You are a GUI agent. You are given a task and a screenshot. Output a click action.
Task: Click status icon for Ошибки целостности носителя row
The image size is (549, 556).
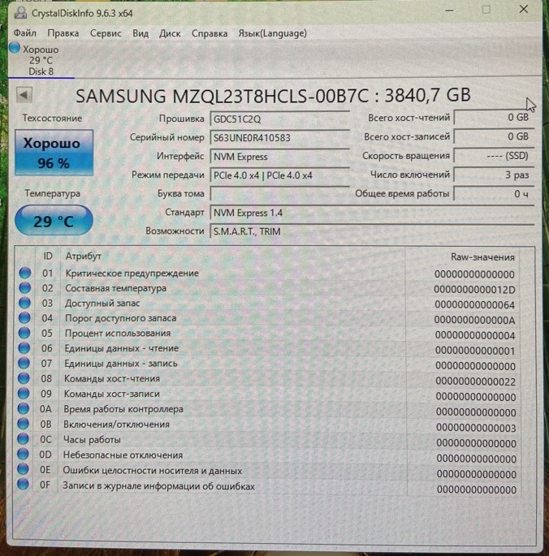tap(23, 469)
